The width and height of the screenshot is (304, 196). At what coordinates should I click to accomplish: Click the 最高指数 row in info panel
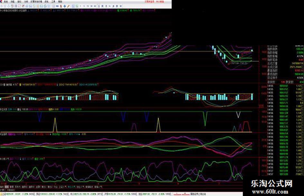(285, 70)
